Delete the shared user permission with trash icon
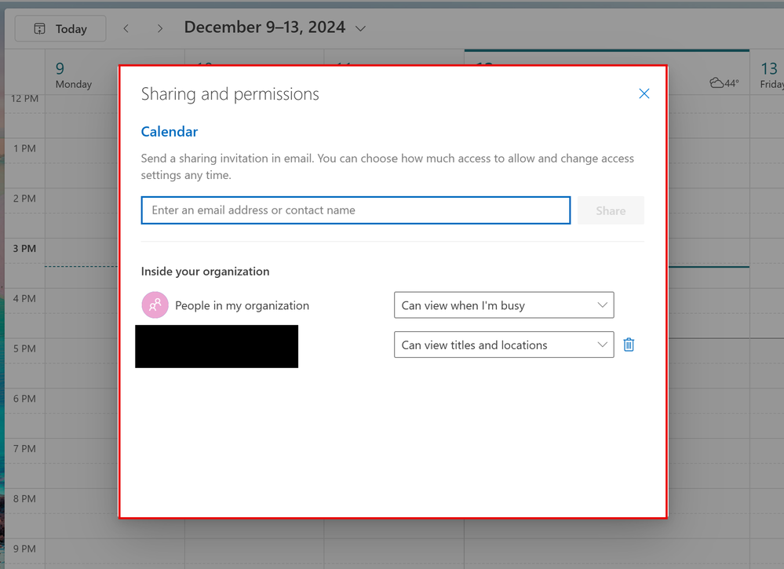This screenshot has width=784, height=569. click(x=629, y=345)
